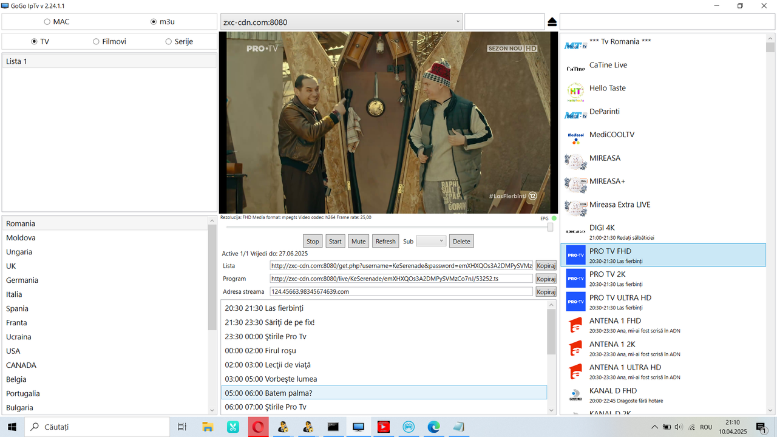The image size is (777, 437).
Task: Click the Tv Romania group logo
Action: [575, 46]
